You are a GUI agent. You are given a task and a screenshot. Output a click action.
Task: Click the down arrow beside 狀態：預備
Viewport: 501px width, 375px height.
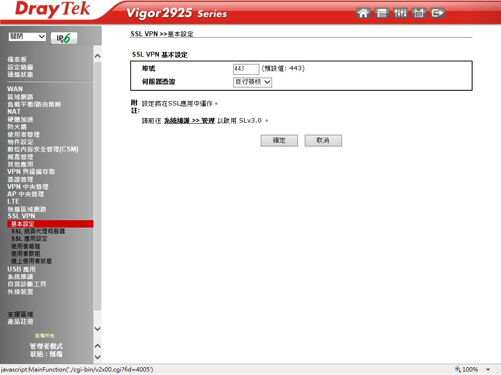pyautogui.click(x=98, y=357)
